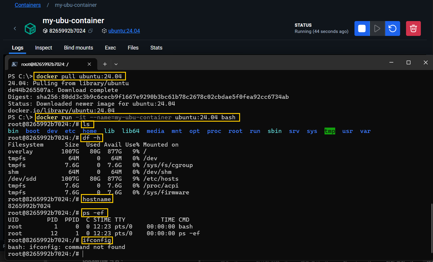Image resolution: width=433 pixels, height=262 pixels.
Task: Open the Files tab
Action: point(133,48)
